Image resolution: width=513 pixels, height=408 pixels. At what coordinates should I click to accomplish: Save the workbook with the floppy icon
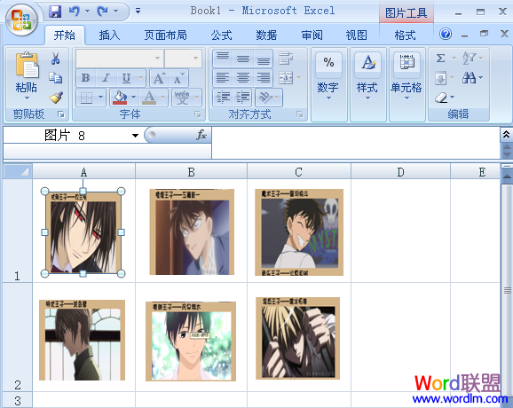[55, 12]
